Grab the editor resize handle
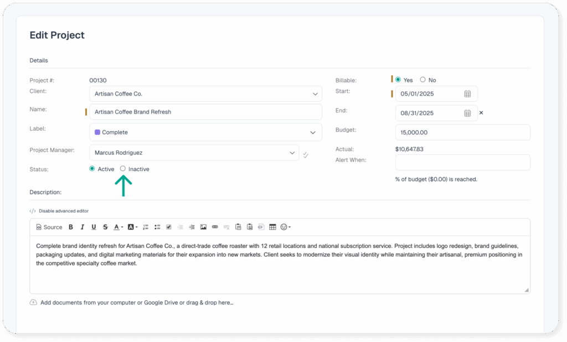The image size is (567, 342). tap(527, 290)
